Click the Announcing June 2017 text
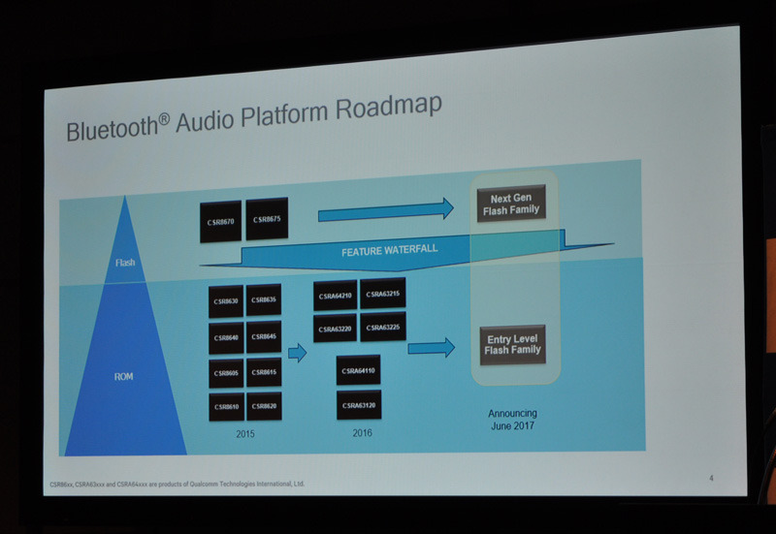This screenshot has height=534, width=776. [x=513, y=420]
